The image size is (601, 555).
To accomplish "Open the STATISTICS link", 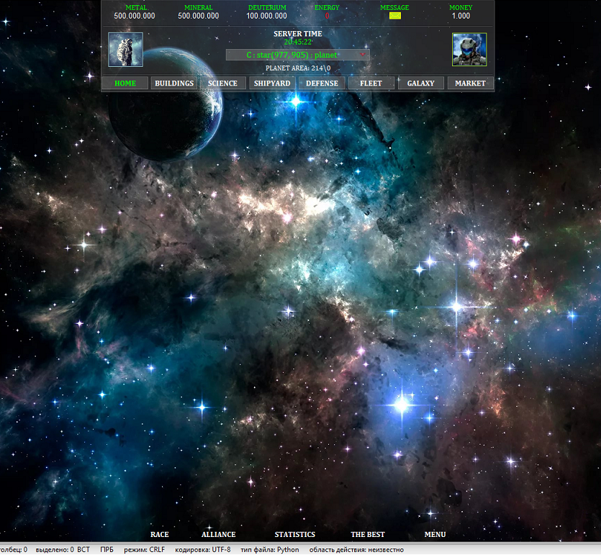I will coord(294,535).
